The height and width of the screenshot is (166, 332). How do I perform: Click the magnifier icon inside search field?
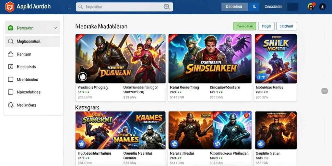tap(80, 7)
